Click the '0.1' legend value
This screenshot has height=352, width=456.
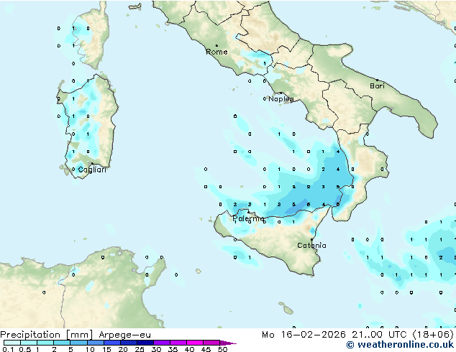pyautogui.click(x=8, y=349)
